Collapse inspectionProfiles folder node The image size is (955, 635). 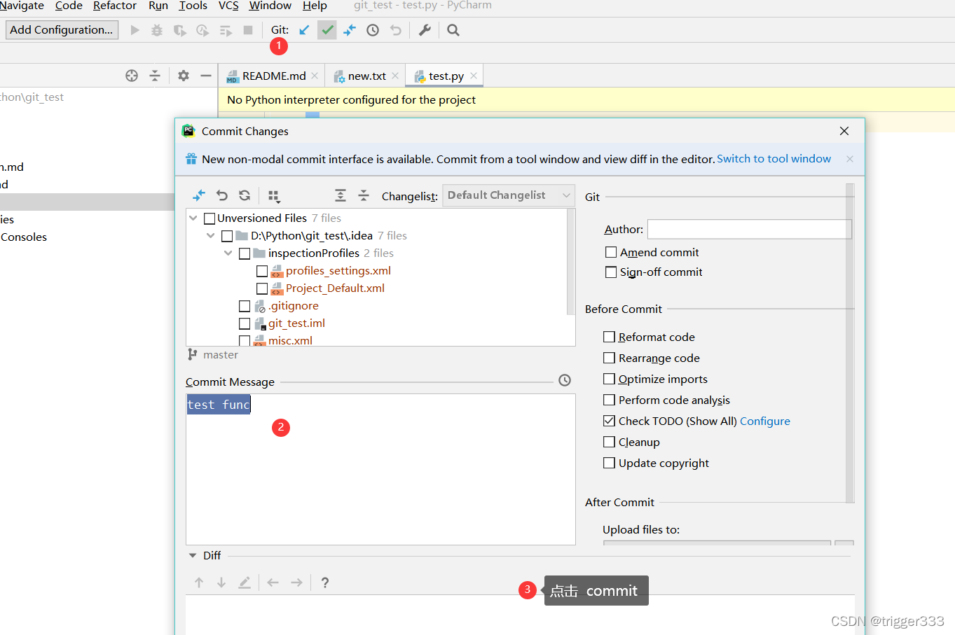228,253
